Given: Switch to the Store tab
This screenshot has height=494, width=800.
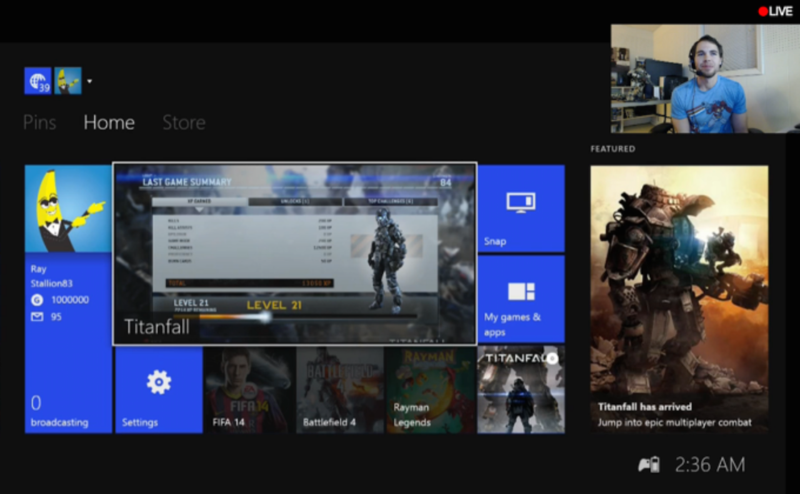Looking at the screenshot, I should [184, 122].
